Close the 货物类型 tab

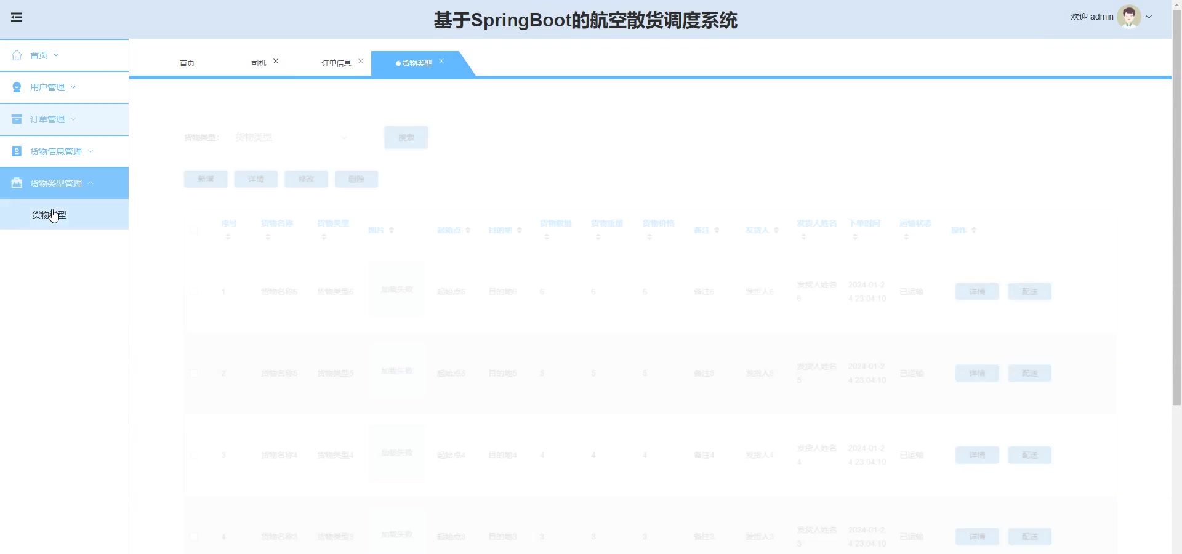point(441,61)
